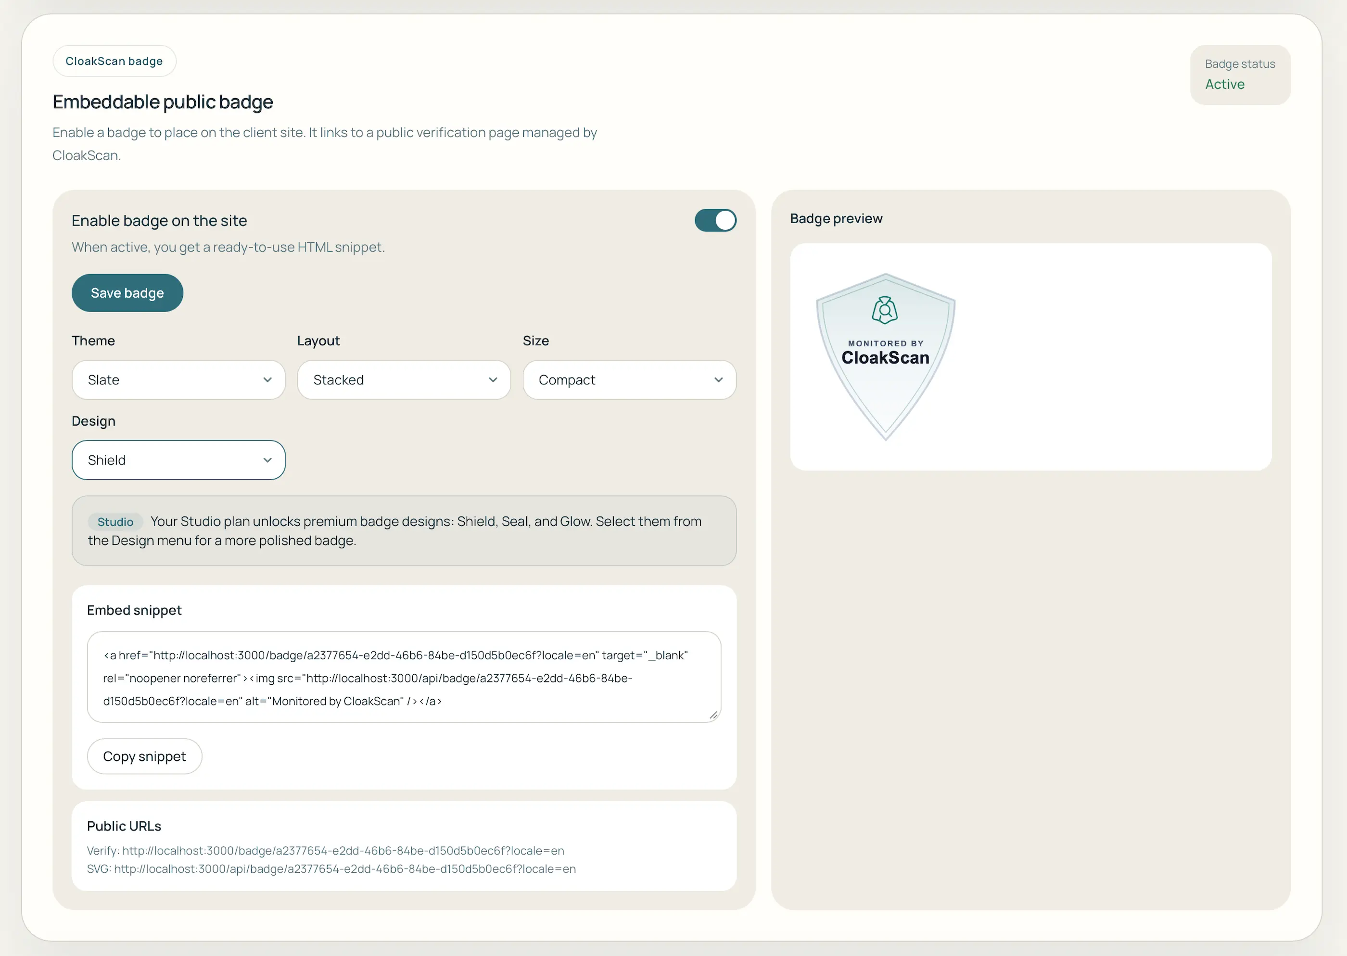
Task: Click the CloakScan badge pill label
Action: pyautogui.click(x=114, y=61)
